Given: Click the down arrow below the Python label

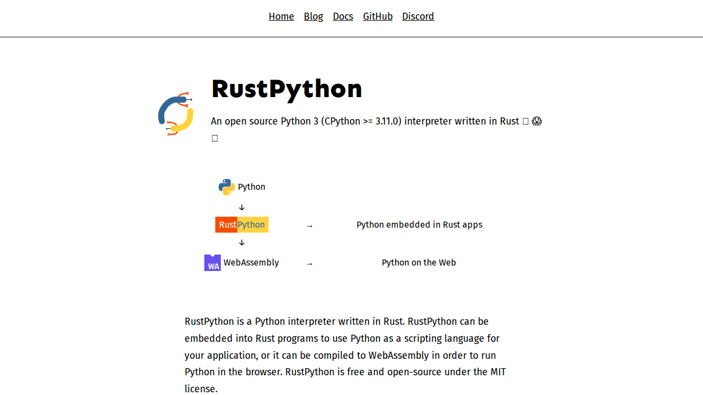Looking at the screenshot, I should pos(242,207).
